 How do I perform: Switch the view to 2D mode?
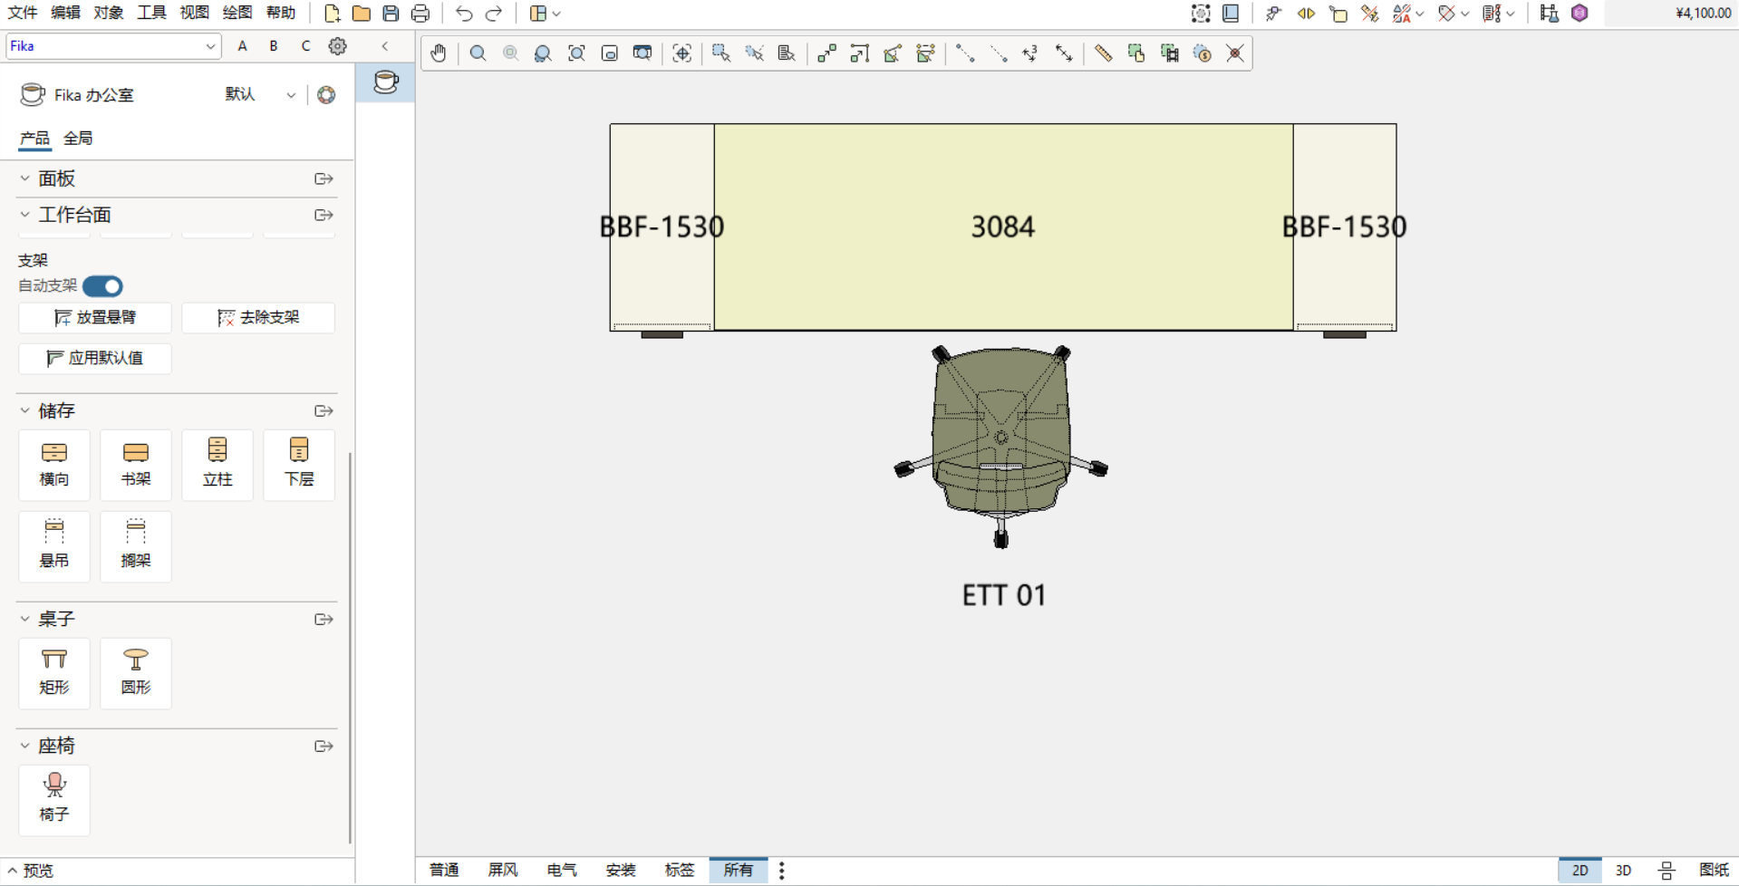[x=1580, y=871]
